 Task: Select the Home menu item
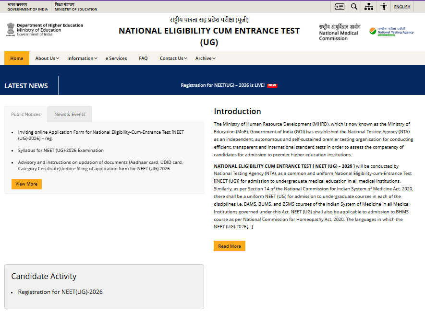(x=17, y=58)
